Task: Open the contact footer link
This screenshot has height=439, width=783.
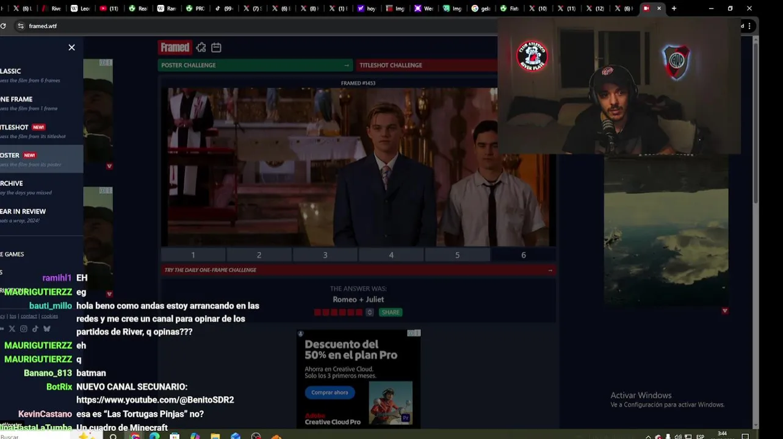Action: (x=29, y=316)
